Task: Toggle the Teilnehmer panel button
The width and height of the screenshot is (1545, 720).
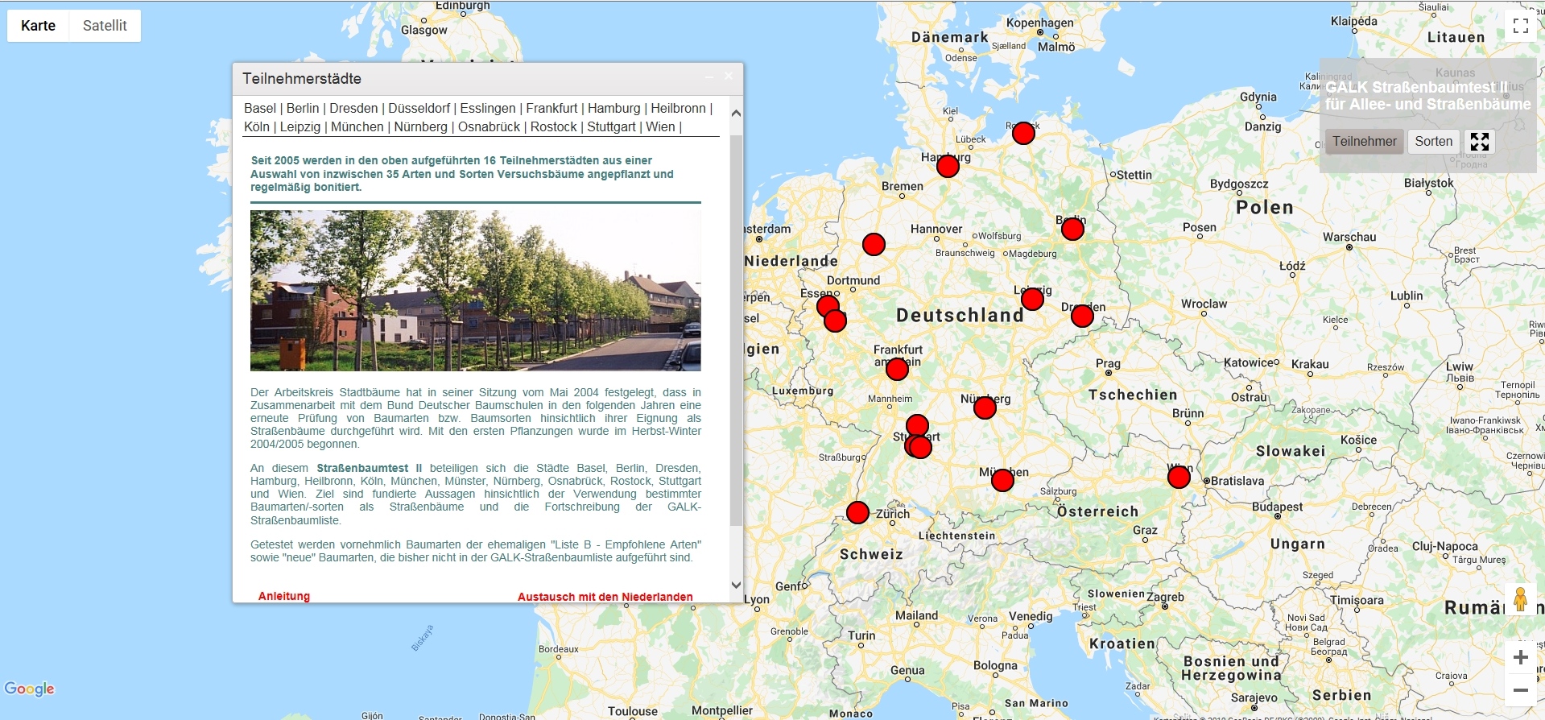Action: (x=1364, y=142)
